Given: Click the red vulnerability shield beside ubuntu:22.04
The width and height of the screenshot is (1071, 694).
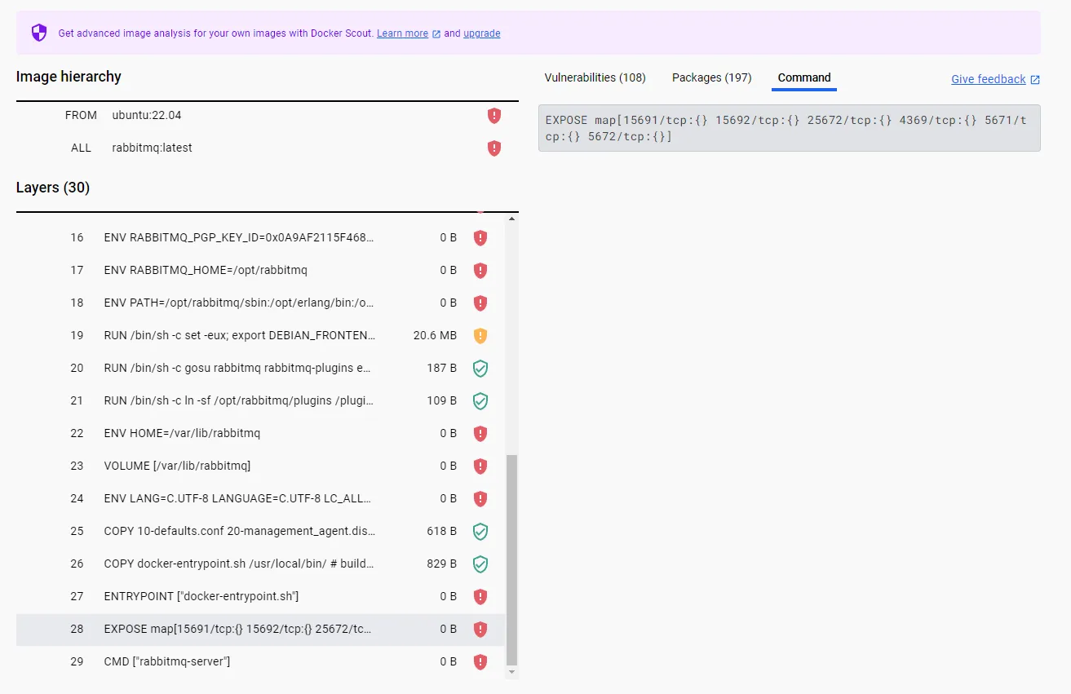Looking at the screenshot, I should (x=494, y=115).
